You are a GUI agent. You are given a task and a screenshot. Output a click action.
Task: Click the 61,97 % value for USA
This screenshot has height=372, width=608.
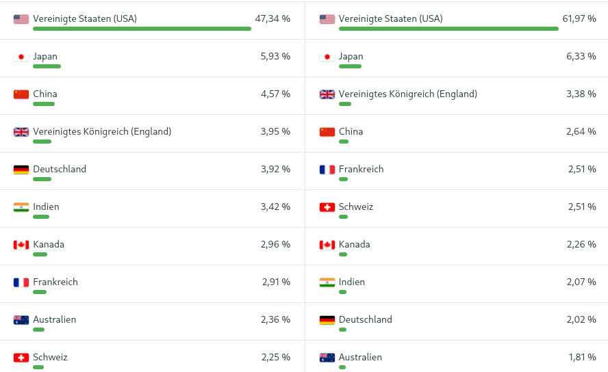[x=579, y=18]
